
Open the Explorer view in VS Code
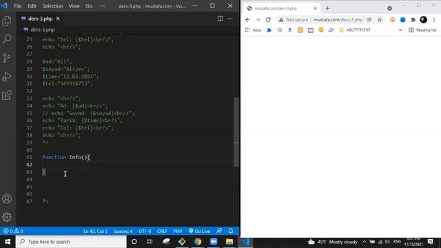[7, 21]
